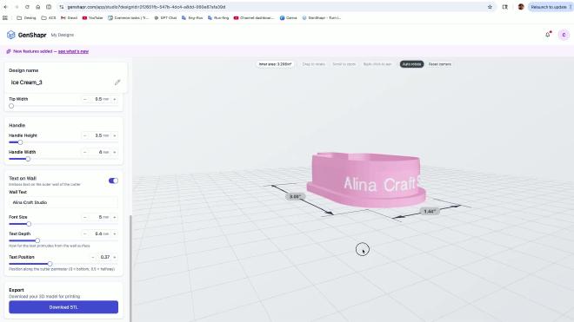
Task: Increase Text Position with plus button
Action: click(x=115, y=257)
